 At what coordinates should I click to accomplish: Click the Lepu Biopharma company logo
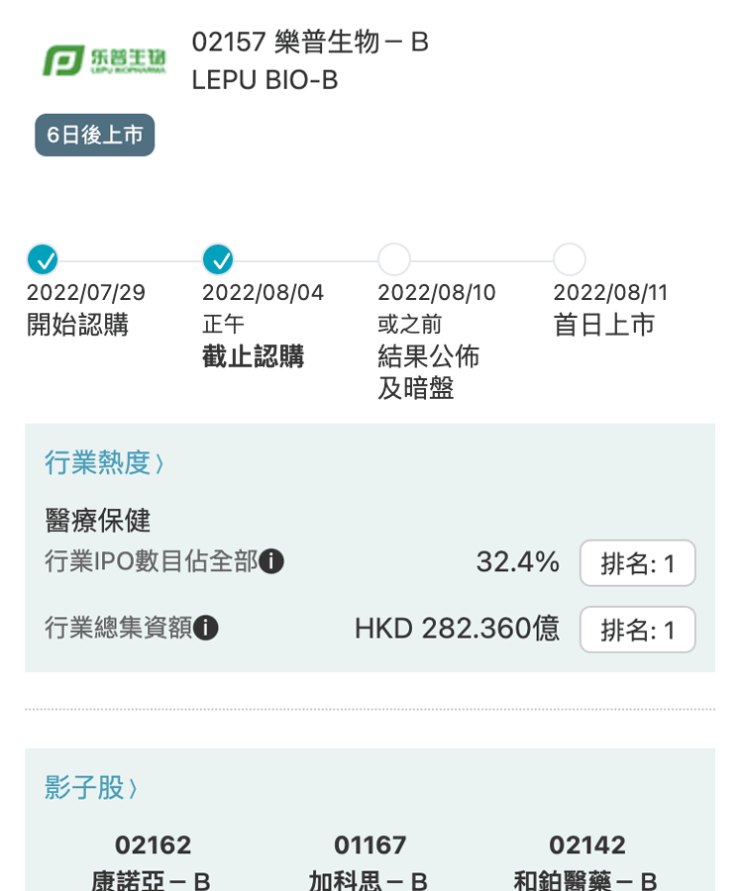[x=104, y=60]
